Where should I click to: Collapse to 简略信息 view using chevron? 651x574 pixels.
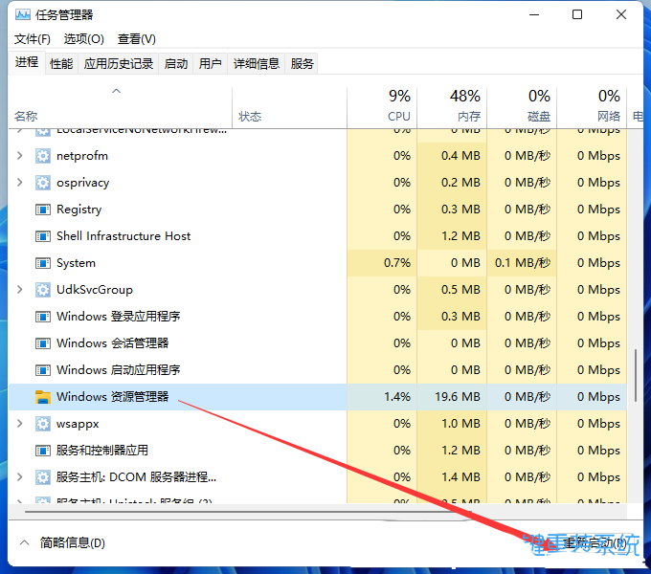coord(25,542)
